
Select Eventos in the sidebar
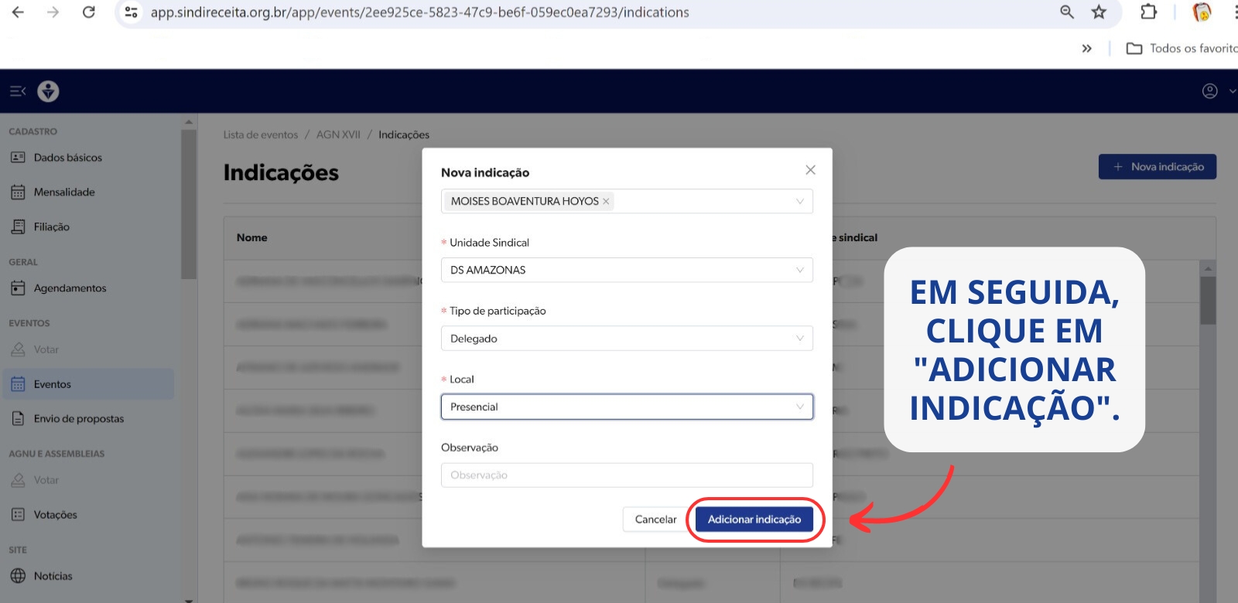point(52,384)
